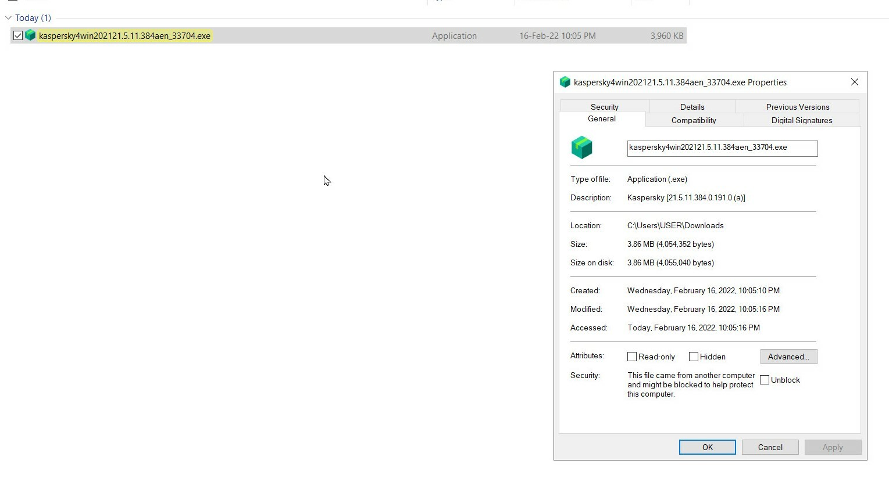Confirm with the OK button

coord(708,447)
